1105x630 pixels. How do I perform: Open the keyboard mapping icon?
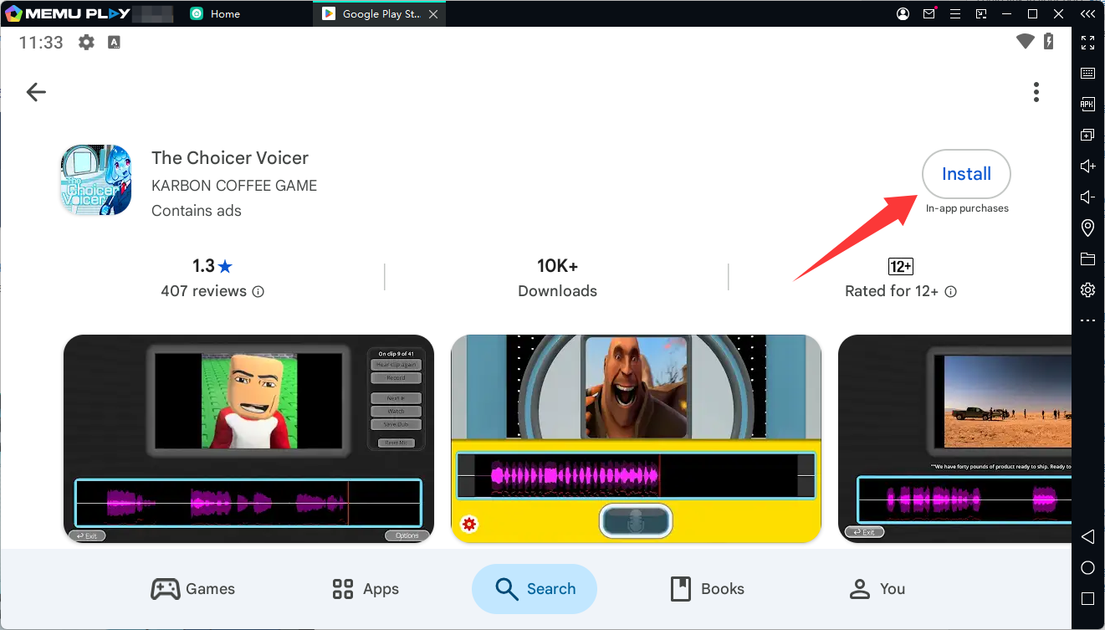(1088, 73)
